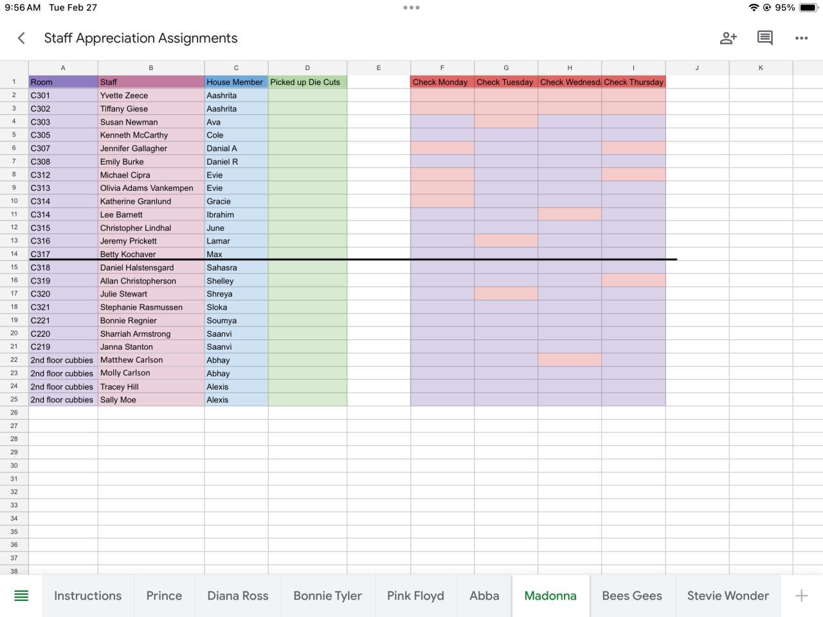Tap the Staff Appreciation Assignments title
This screenshot has width=823, height=617.
(x=141, y=38)
